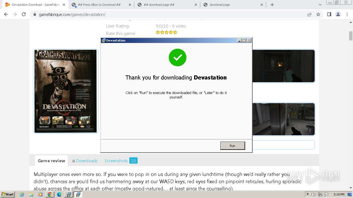The image size is (353, 198).
Task: Close the Devastation Download browser tab
Action: [64, 5]
